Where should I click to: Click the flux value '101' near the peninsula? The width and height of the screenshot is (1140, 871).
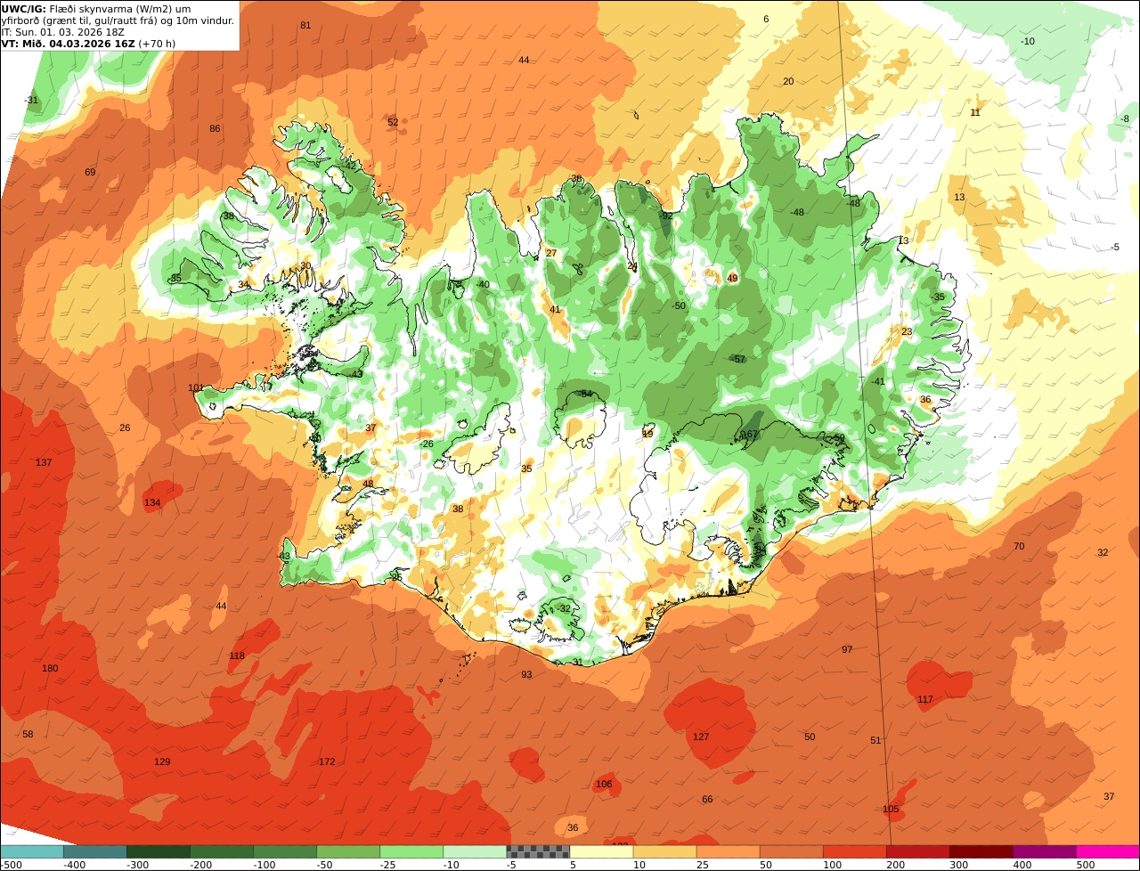pos(196,387)
